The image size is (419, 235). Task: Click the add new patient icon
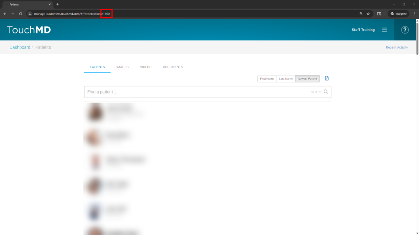tap(327, 78)
